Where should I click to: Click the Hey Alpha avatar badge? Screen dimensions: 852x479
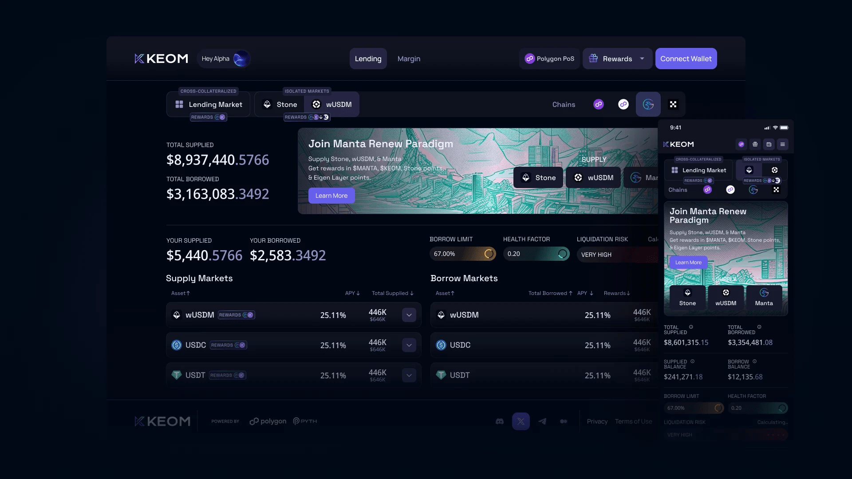pyautogui.click(x=224, y=59)
